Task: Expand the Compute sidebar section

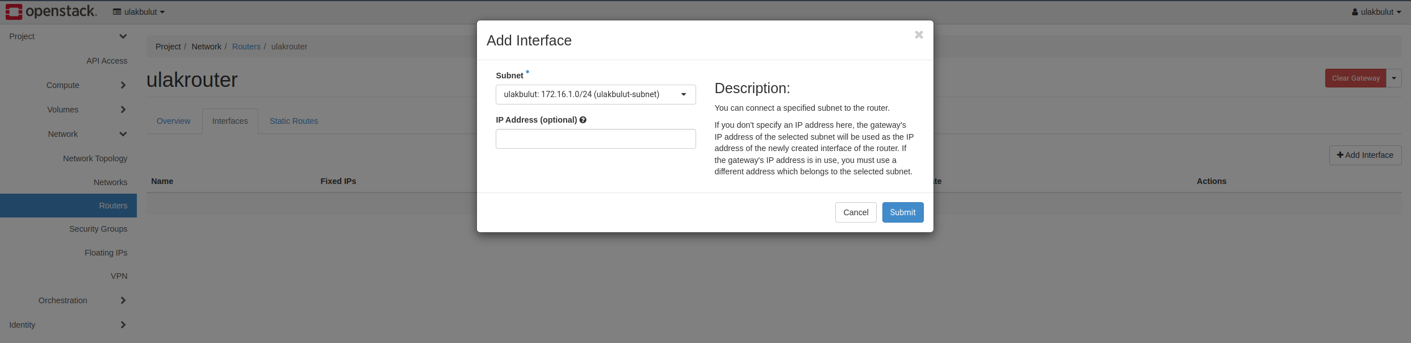Action: click(68, 85)
